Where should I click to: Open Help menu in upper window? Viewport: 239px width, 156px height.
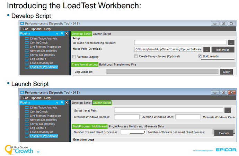coord(47,29)
